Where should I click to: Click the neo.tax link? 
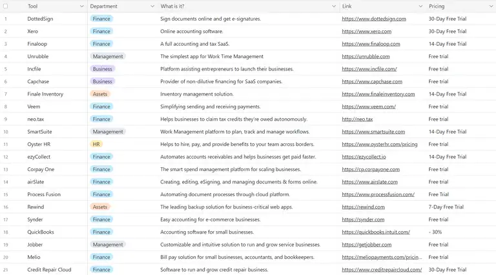(357, 119)
